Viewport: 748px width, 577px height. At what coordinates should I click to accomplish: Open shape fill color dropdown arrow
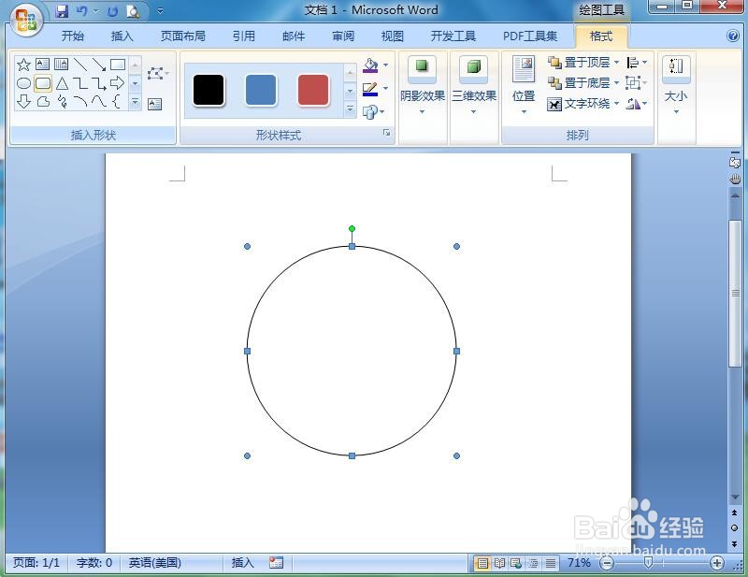385,65
